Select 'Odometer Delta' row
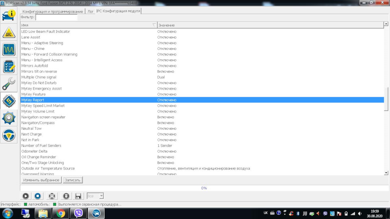The height and width of the screenshot is (219, 390). (x=202, y=151)
